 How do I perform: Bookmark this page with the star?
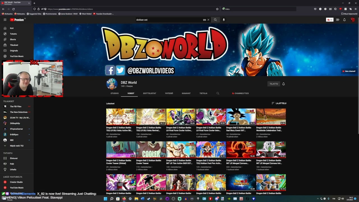(217, 9)
